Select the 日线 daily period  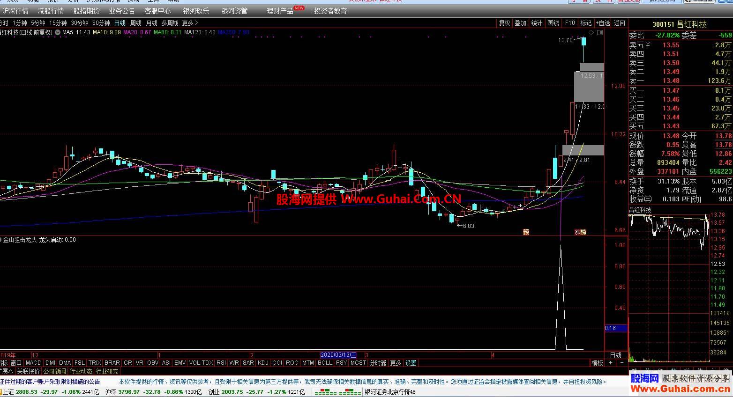120,23
